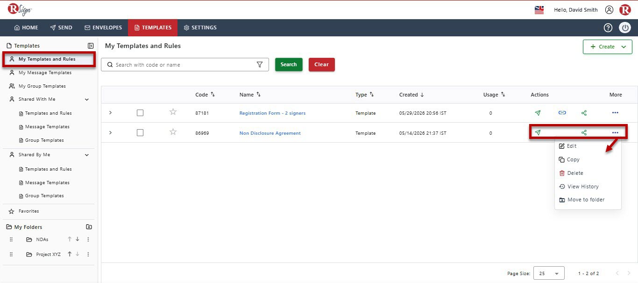
Task: Expand the Non Disclosure Agreement row
Action: (111, 133)
